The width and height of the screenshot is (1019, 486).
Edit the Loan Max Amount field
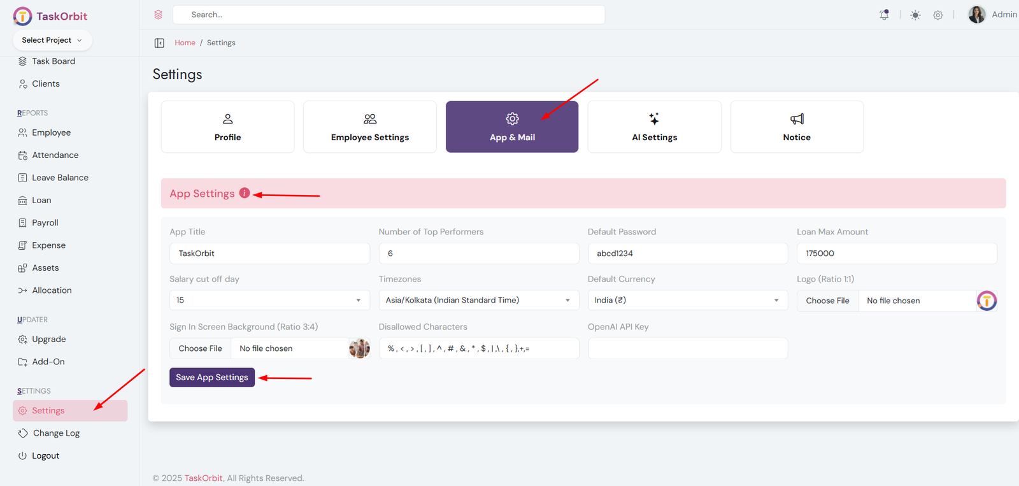[897, 254]
